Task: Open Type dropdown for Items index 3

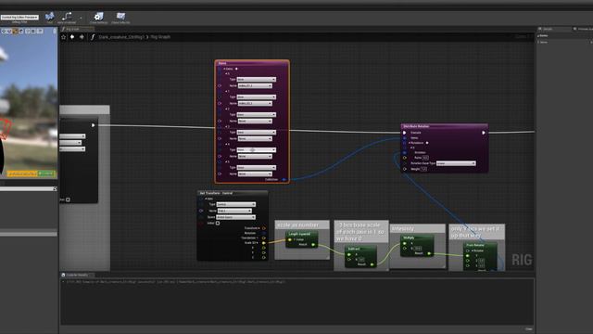Action: point(257,132)
